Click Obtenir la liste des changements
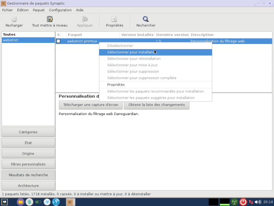The image size is (274, 206). click(x=157, y=105)
